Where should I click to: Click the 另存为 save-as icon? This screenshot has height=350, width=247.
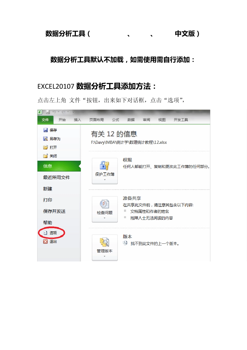45,139
